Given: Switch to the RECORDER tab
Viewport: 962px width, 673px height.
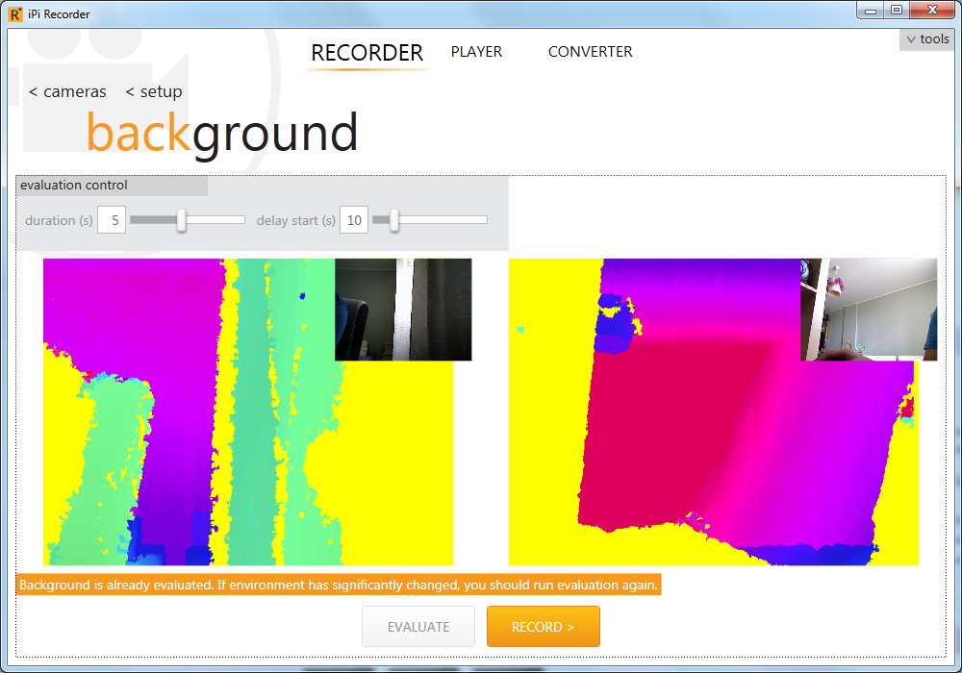Looking at the screenshot, I should click(367, 53).
